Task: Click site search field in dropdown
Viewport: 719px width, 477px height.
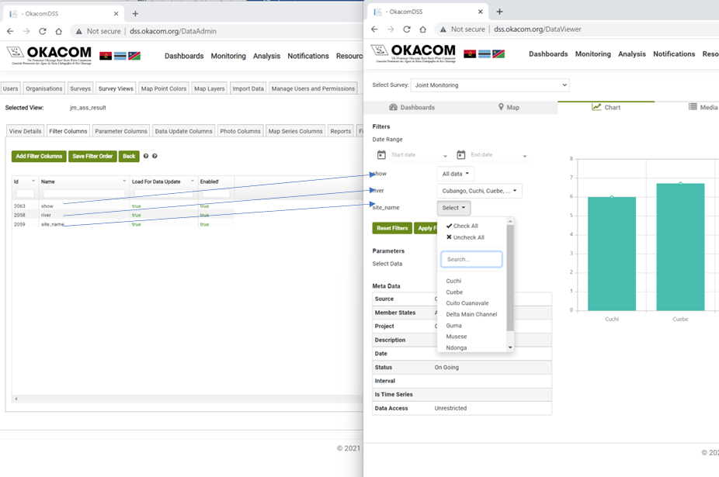Action: click(x=471, y=259)
